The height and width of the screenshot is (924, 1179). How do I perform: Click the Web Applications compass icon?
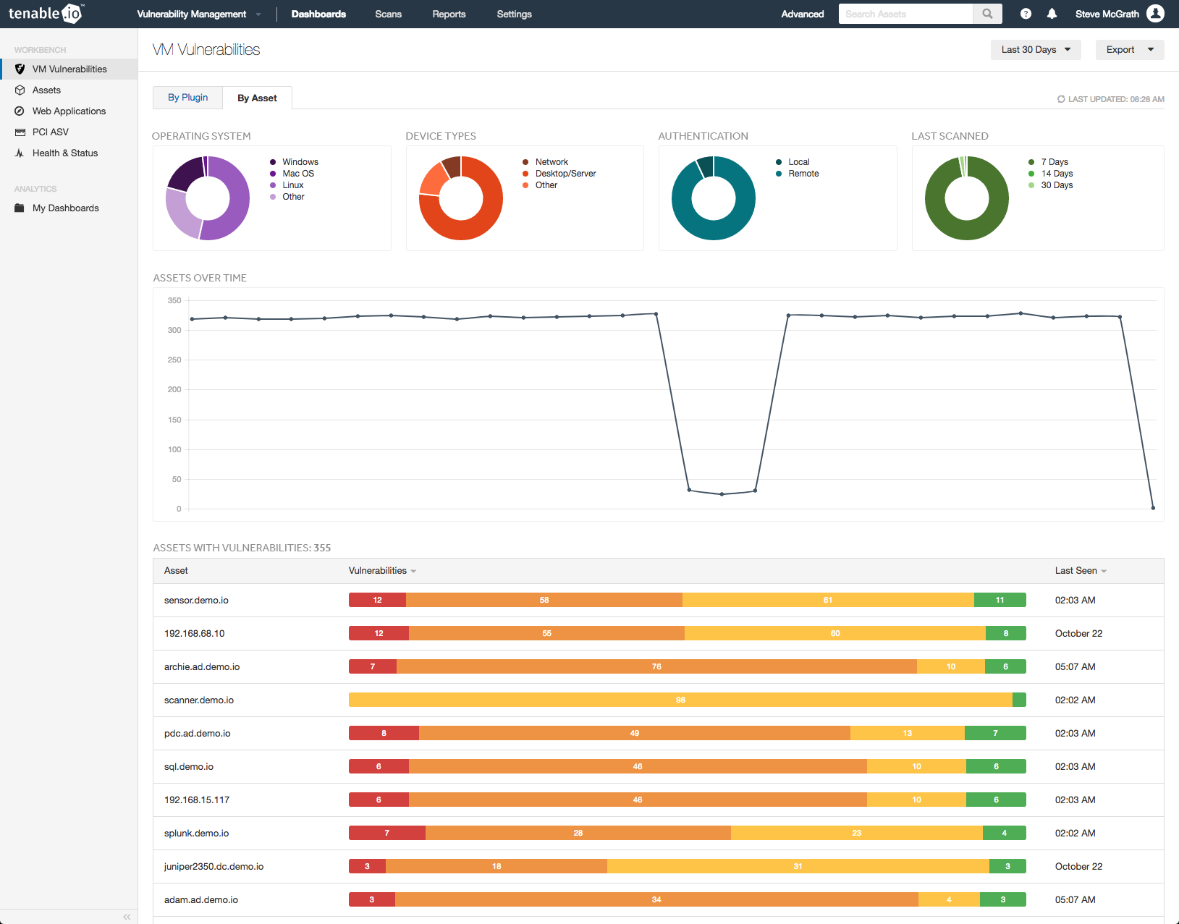pos(20,111)
